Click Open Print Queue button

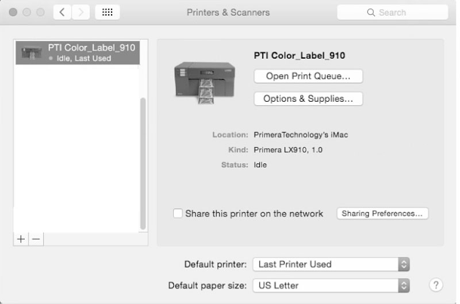coord(308,76)
